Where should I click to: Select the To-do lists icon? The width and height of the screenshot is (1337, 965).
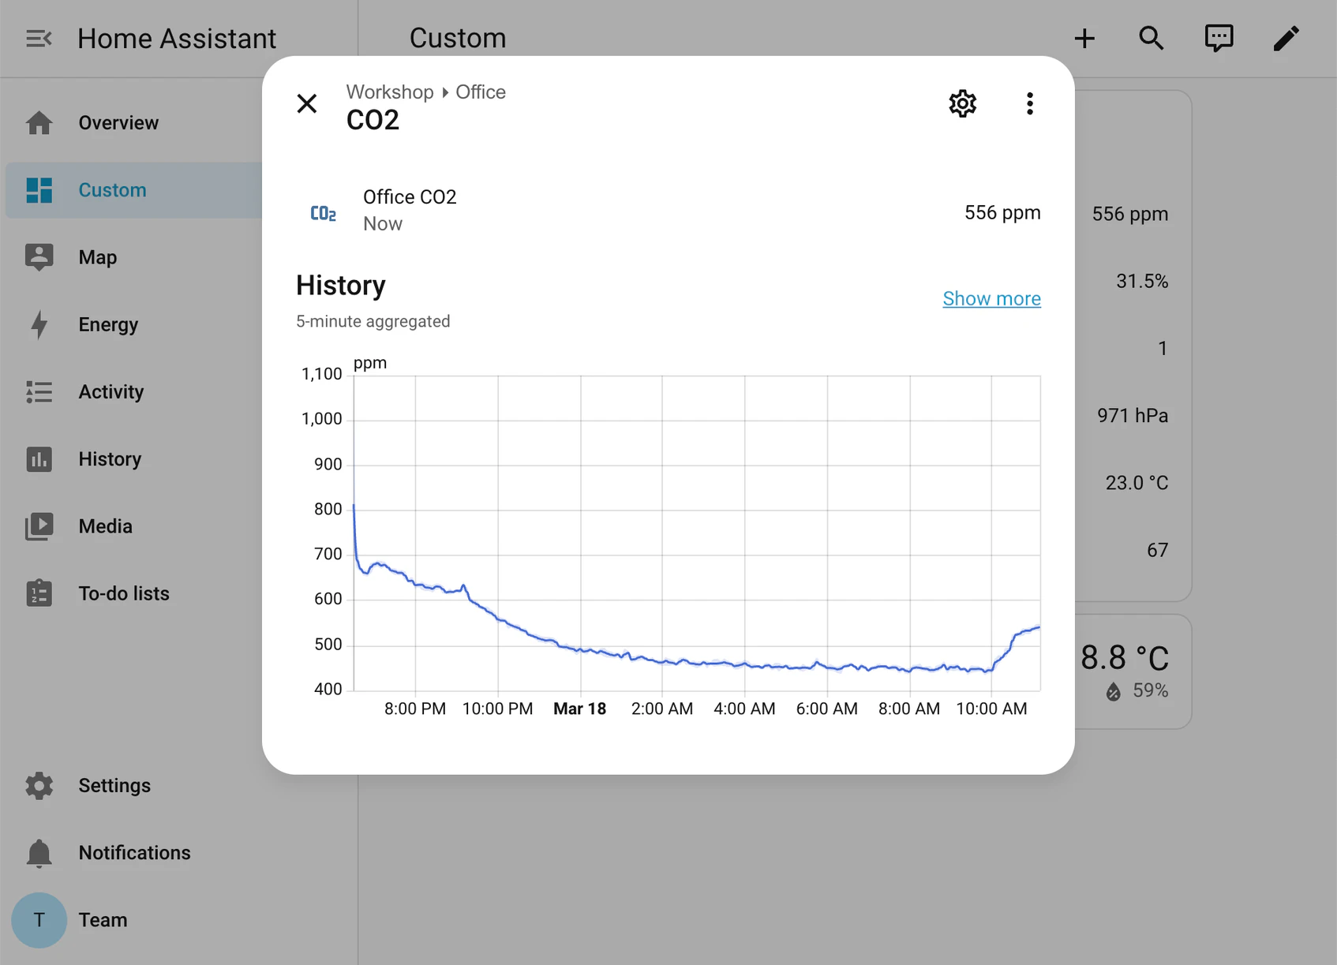tap(39, 593)
